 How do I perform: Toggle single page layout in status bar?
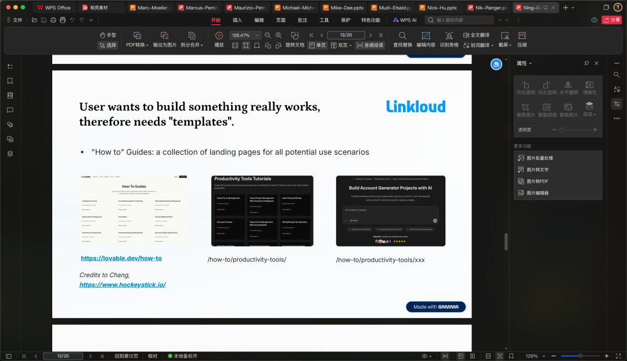[x=460, y=356]
